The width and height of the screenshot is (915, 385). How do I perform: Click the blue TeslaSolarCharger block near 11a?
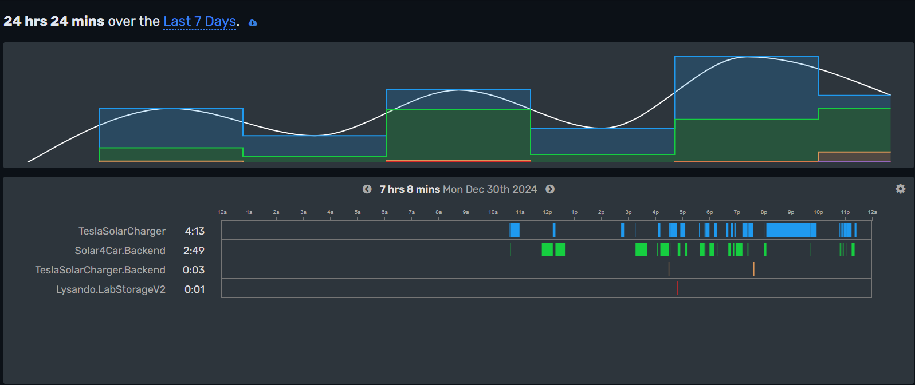coord(515,230)
